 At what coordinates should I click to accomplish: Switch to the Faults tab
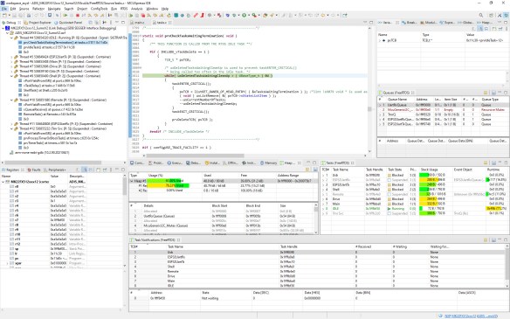(x=34, y=170)
